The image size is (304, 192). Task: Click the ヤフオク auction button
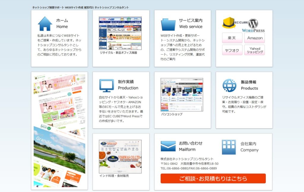click(x=232, y=50)
